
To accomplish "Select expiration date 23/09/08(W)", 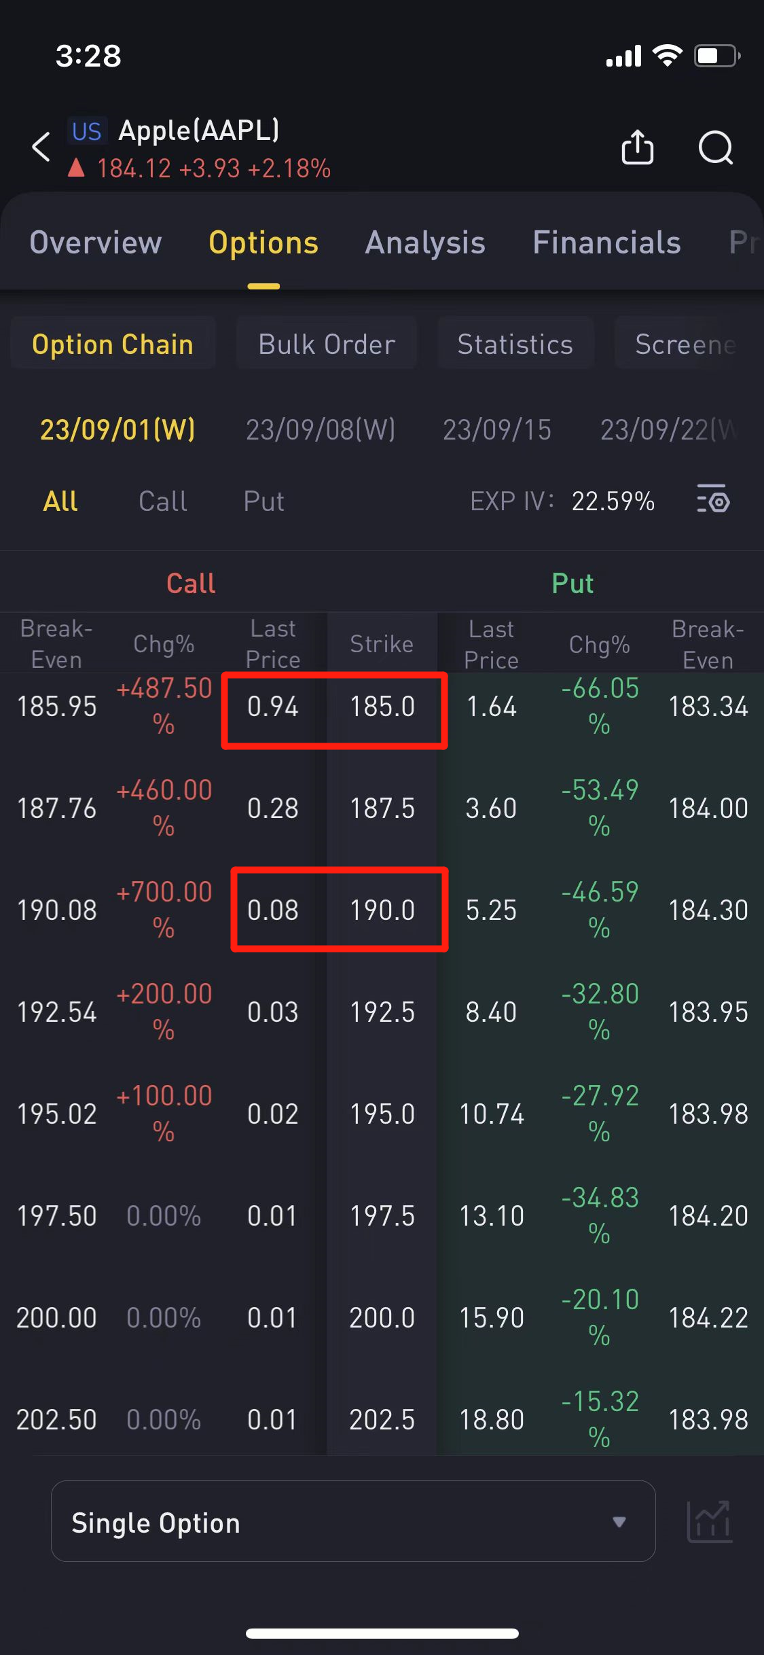I will pyautogui.click(x=321, y=429).
